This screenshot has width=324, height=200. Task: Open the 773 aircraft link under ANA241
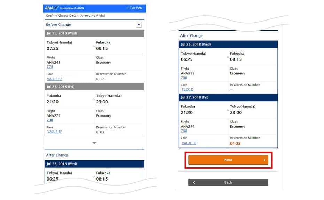click(x=50, y=67)
